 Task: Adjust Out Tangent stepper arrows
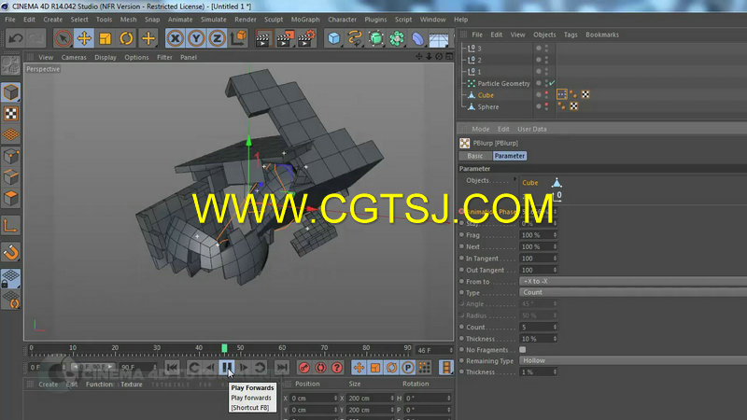(555, 270)
